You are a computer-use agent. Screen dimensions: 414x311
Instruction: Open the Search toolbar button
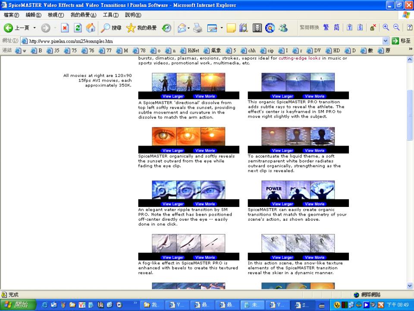coord(111,28)
